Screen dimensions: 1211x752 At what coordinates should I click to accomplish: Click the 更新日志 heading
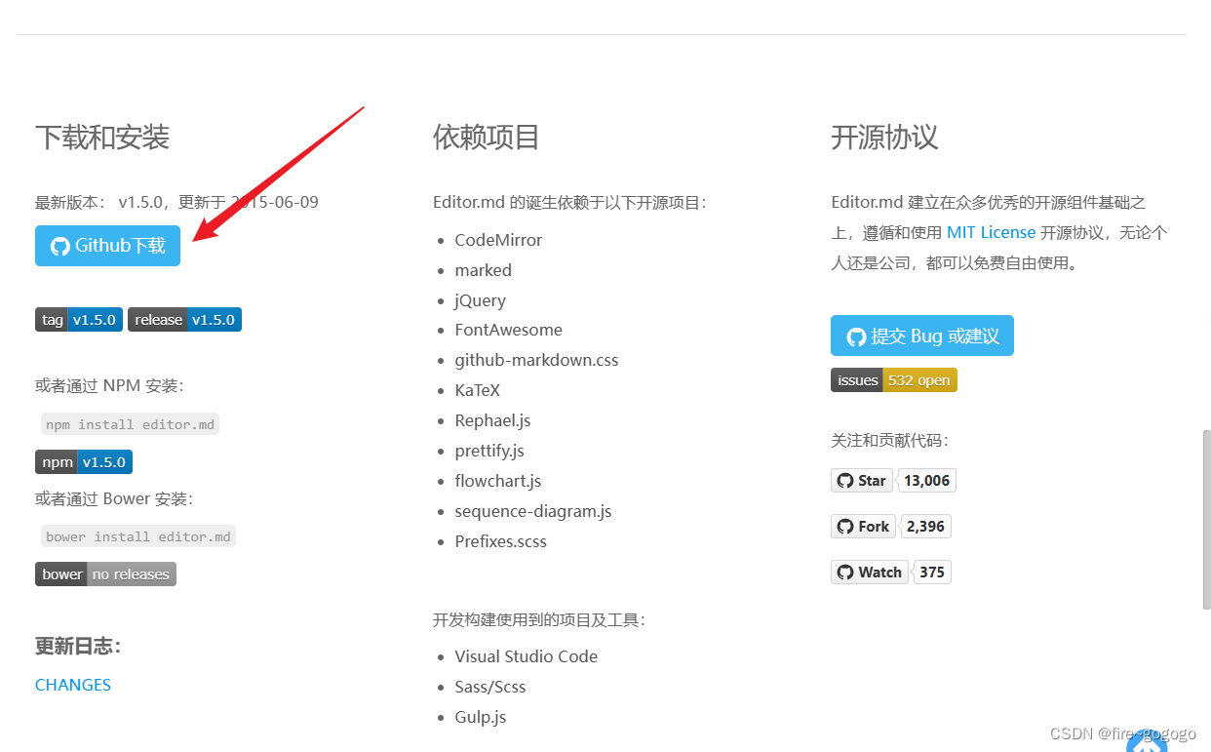(78, 647)
